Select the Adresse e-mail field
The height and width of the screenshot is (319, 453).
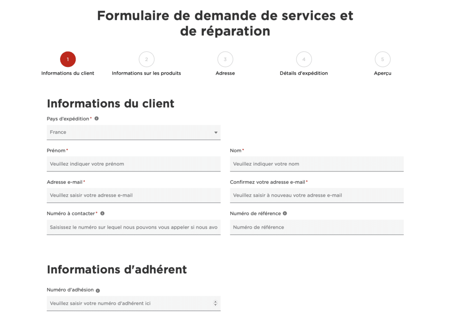[134, 195]
